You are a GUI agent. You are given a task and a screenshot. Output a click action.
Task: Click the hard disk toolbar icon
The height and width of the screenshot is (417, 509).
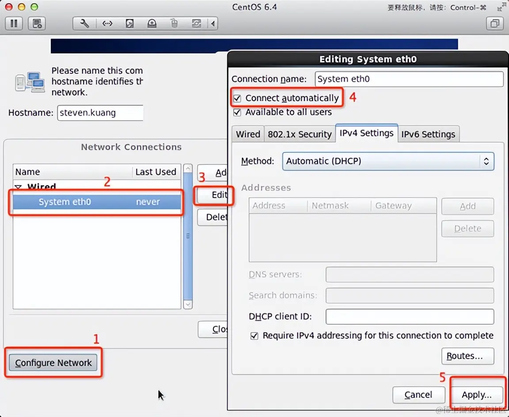pos(129,23)
